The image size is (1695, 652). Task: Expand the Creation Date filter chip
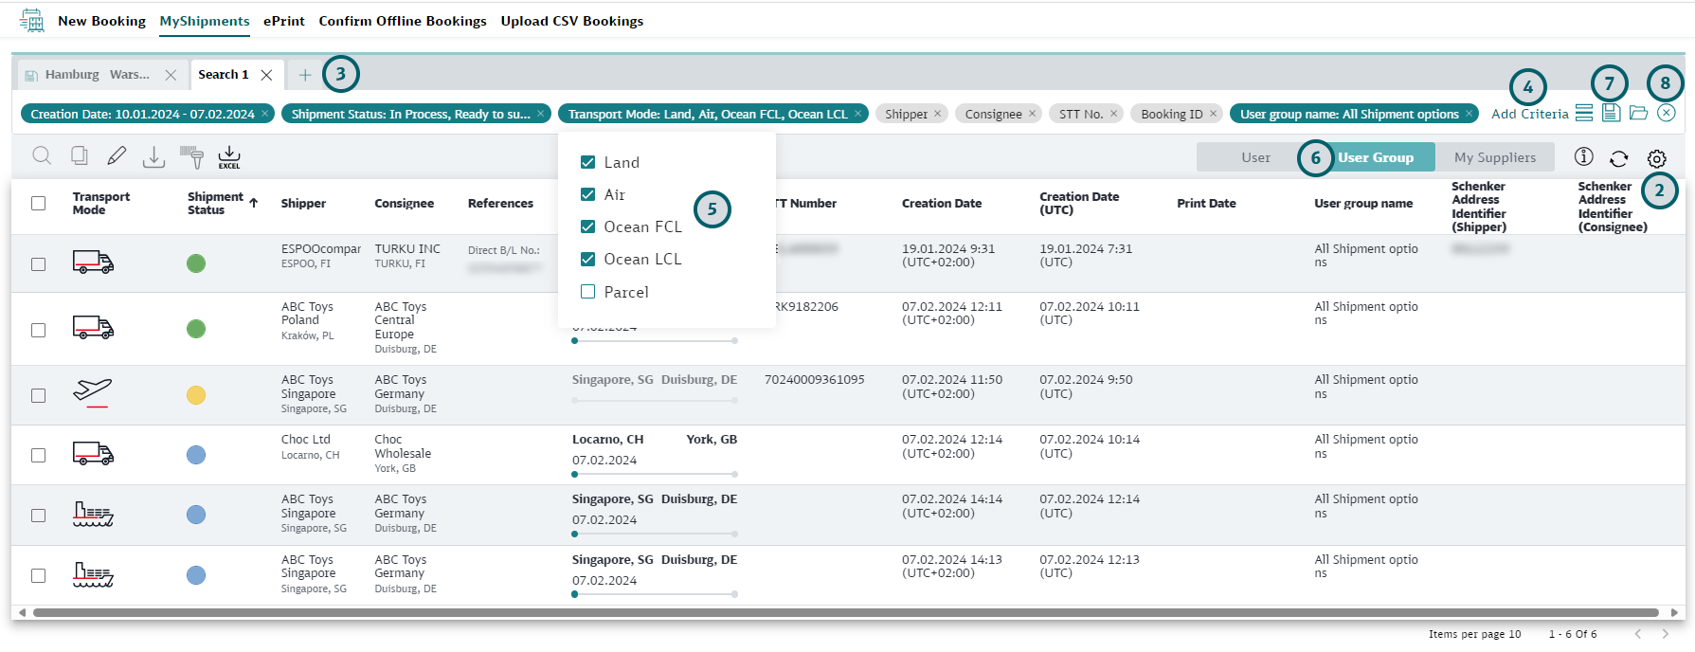(142, 114)
